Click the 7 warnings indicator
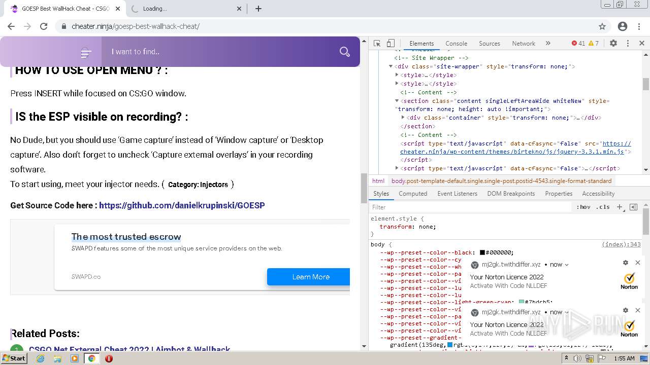The width and height of the screenshot is (650, 365). (x=594, y=44)
